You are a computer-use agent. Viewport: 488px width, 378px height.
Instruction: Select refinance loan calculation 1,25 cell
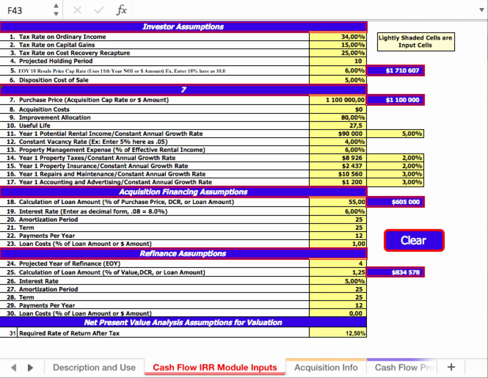tap(338, 272)
